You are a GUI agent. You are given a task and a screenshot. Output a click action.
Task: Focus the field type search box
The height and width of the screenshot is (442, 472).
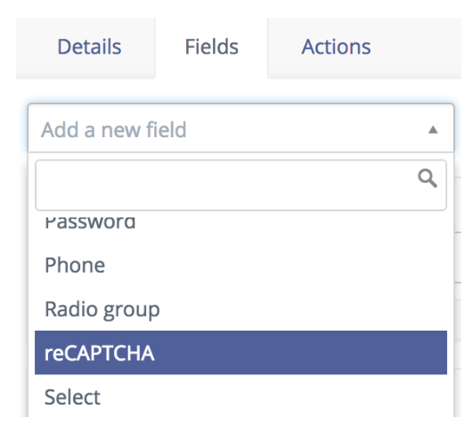point(240,185)
